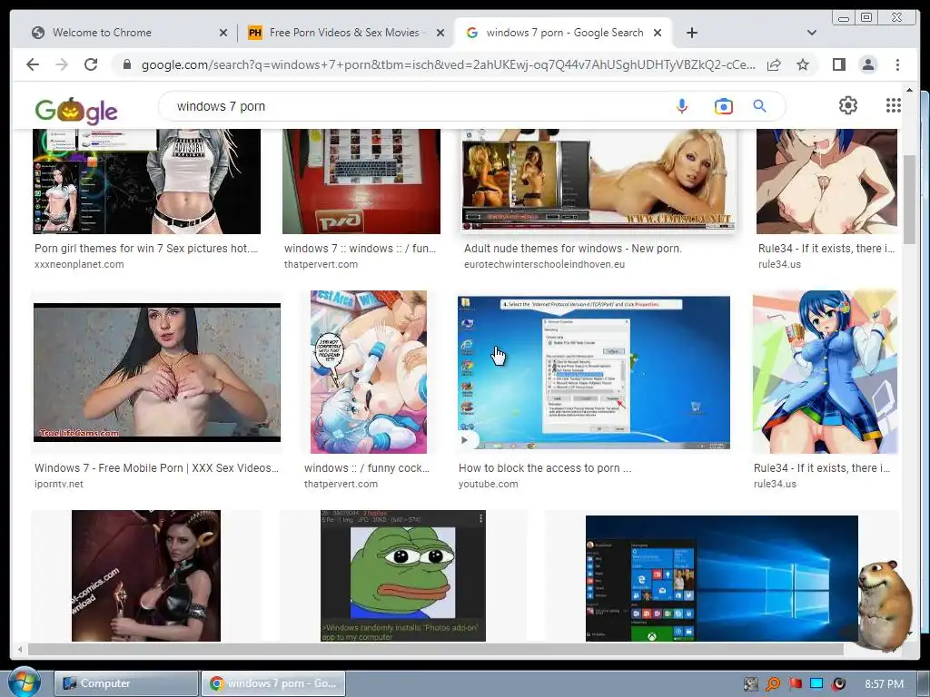Open the 'How to block the access' result
This screenshot has width=930, height=697.
click(545, 467)
